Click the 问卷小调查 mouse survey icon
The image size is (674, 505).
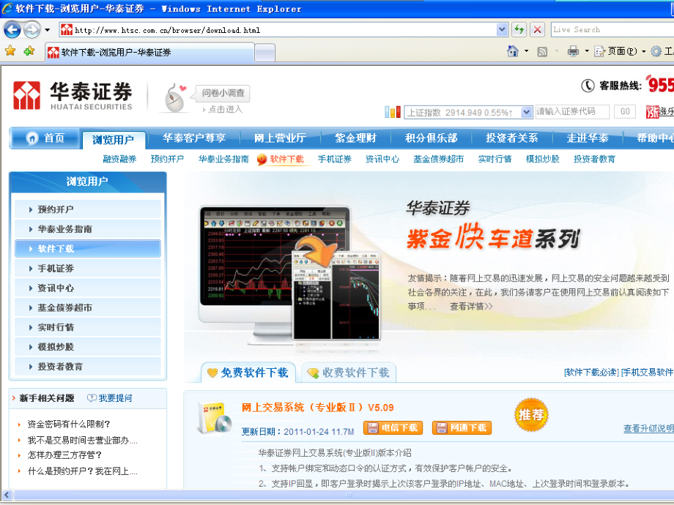tap(176, 98)
